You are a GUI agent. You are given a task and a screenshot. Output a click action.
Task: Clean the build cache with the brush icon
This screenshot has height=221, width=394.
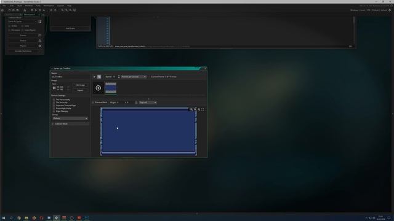pyautogui.click(x=44, y=10)
